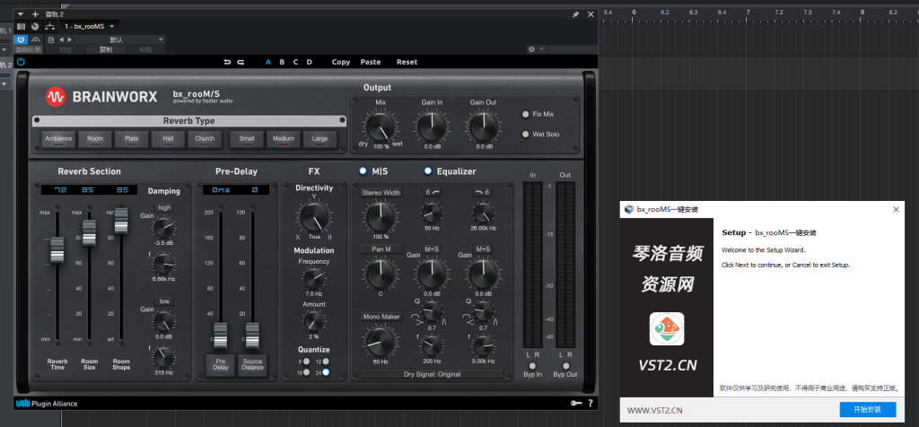Click the redo arrow in plugin toolbar
919x427 pixels.
241,62
